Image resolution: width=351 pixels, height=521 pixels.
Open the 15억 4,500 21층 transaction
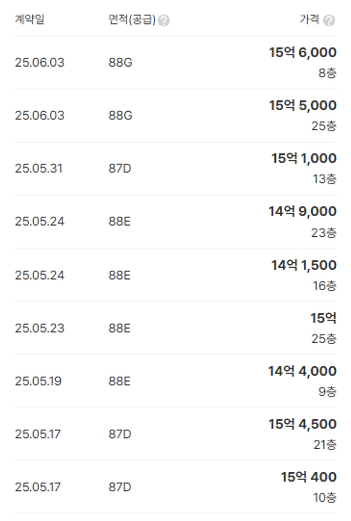pyautogui.click(x=176, y=434)
